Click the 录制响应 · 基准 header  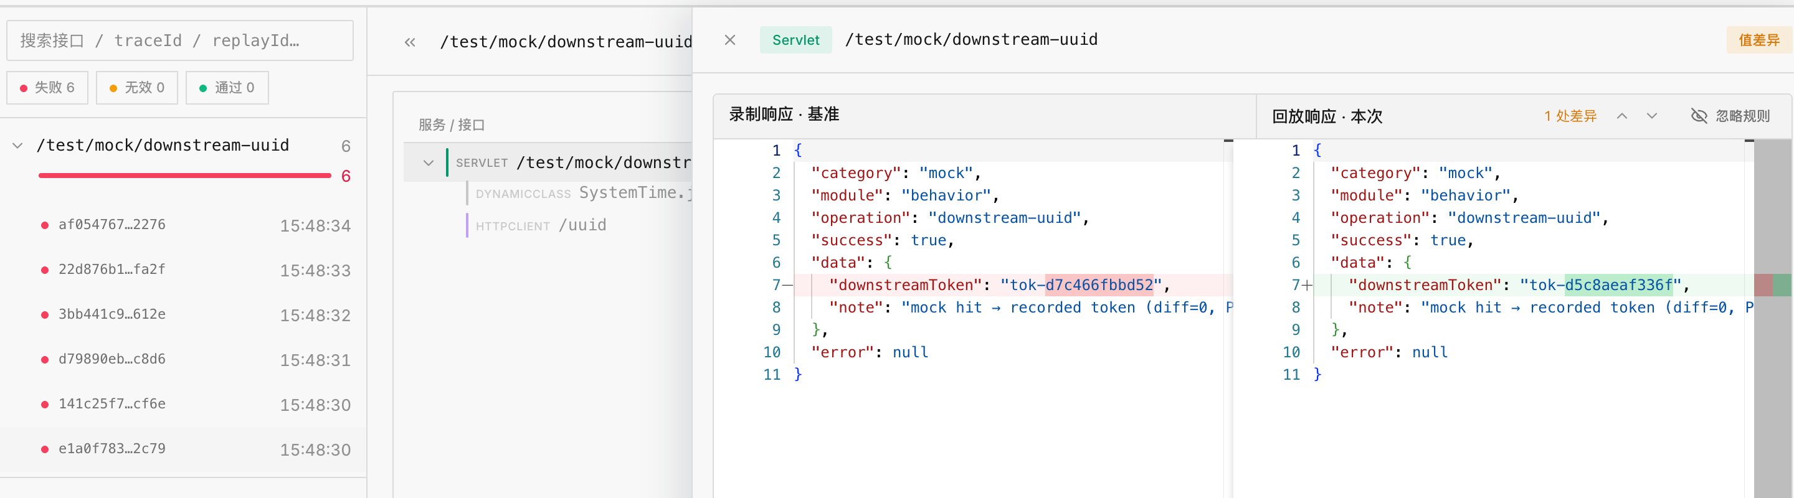[x=784, y=114]
